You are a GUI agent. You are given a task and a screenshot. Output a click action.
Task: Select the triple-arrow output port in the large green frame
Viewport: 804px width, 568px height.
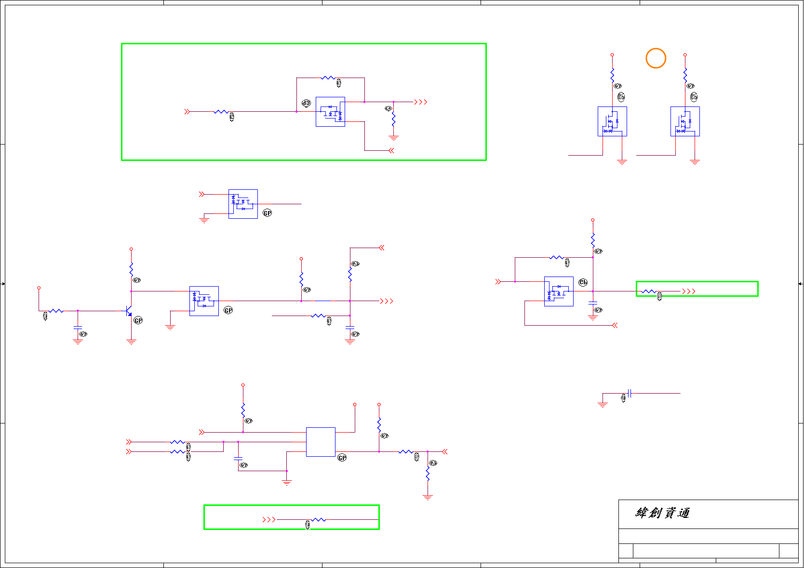pyautogui.click(x=421, y=102)
